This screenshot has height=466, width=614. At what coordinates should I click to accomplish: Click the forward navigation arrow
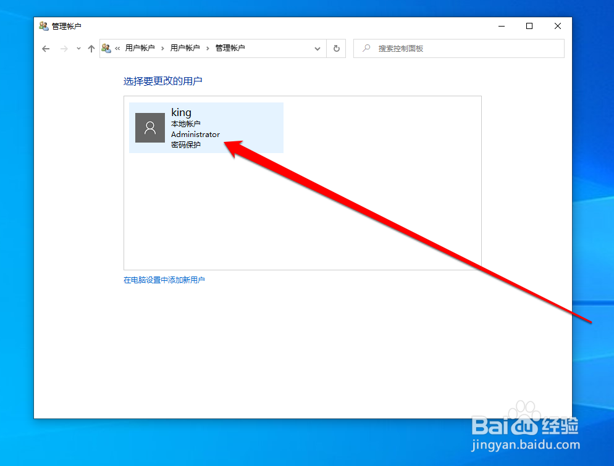point(64,49)
